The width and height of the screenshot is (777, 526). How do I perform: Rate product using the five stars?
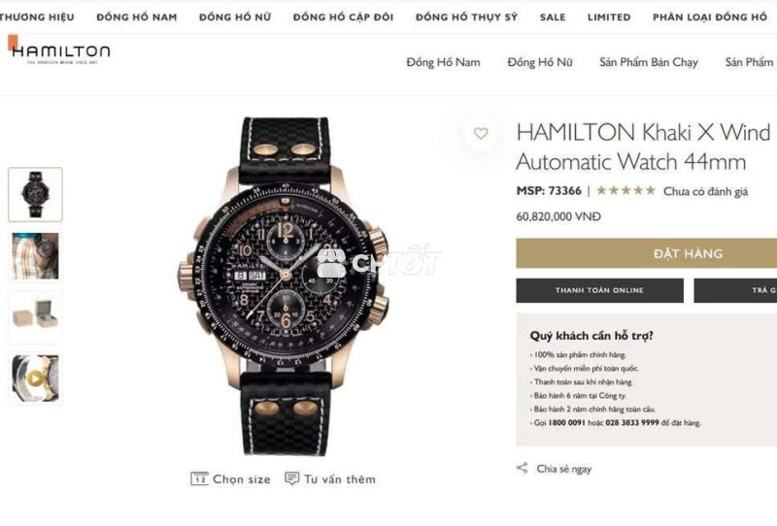625,190
